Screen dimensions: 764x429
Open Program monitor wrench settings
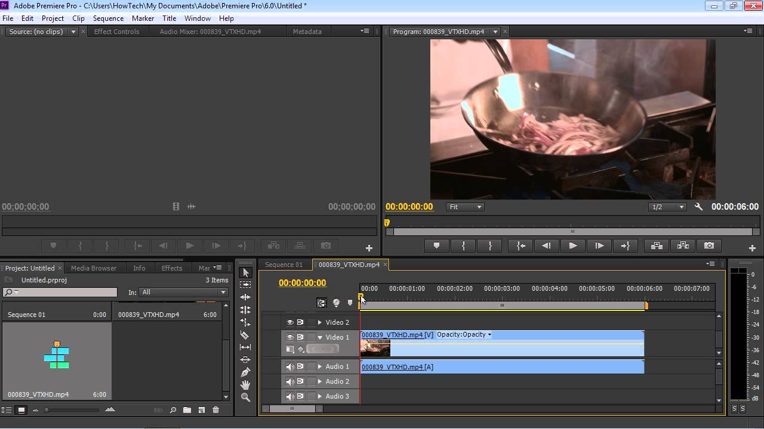pos(699,207)
